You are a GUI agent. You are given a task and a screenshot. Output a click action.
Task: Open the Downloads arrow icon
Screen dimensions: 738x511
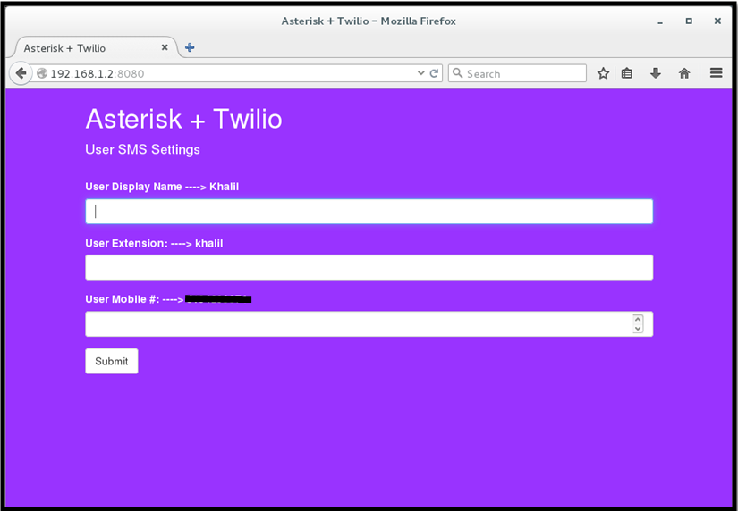[655, 73]
